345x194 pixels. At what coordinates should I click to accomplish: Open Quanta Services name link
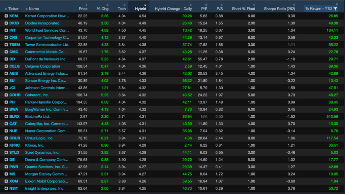46,167
